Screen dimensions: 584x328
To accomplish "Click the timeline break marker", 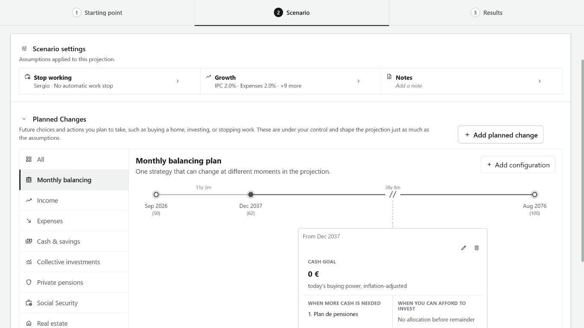I will click(392, 195).
